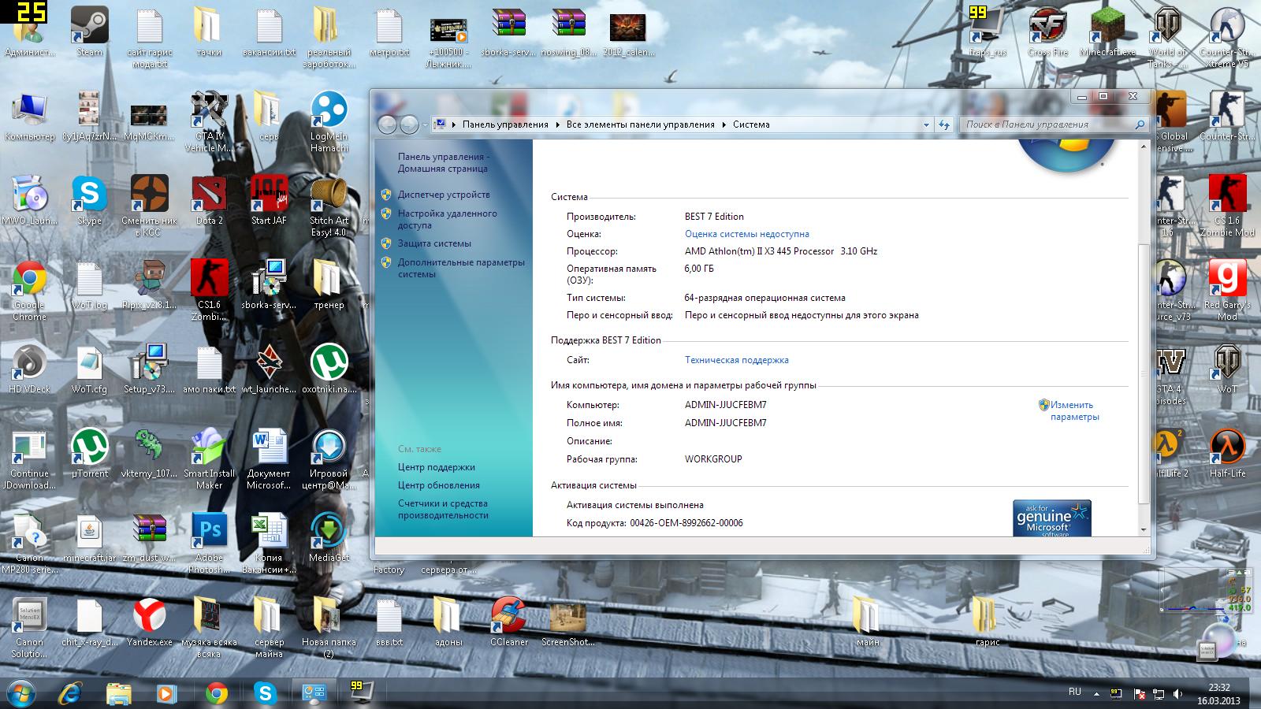
Task: Click the volume icon in system tray
Action: pos(1178,694)
